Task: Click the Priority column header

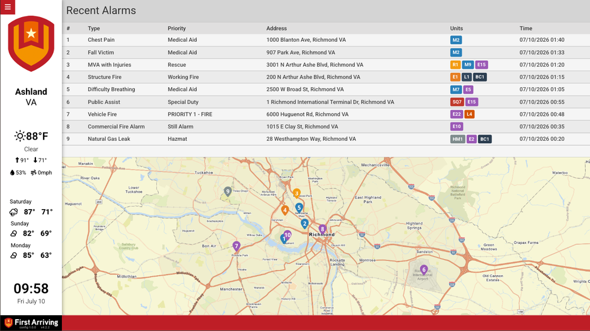Action: (177, 28)
